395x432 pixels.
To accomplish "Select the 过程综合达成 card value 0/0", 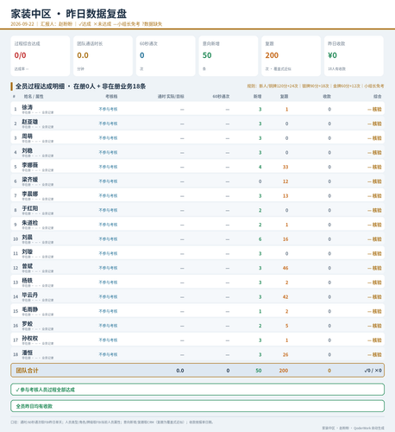I will pos(20,55).
